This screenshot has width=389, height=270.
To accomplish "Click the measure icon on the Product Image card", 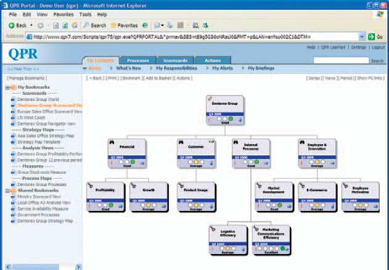I will (181, 186).
